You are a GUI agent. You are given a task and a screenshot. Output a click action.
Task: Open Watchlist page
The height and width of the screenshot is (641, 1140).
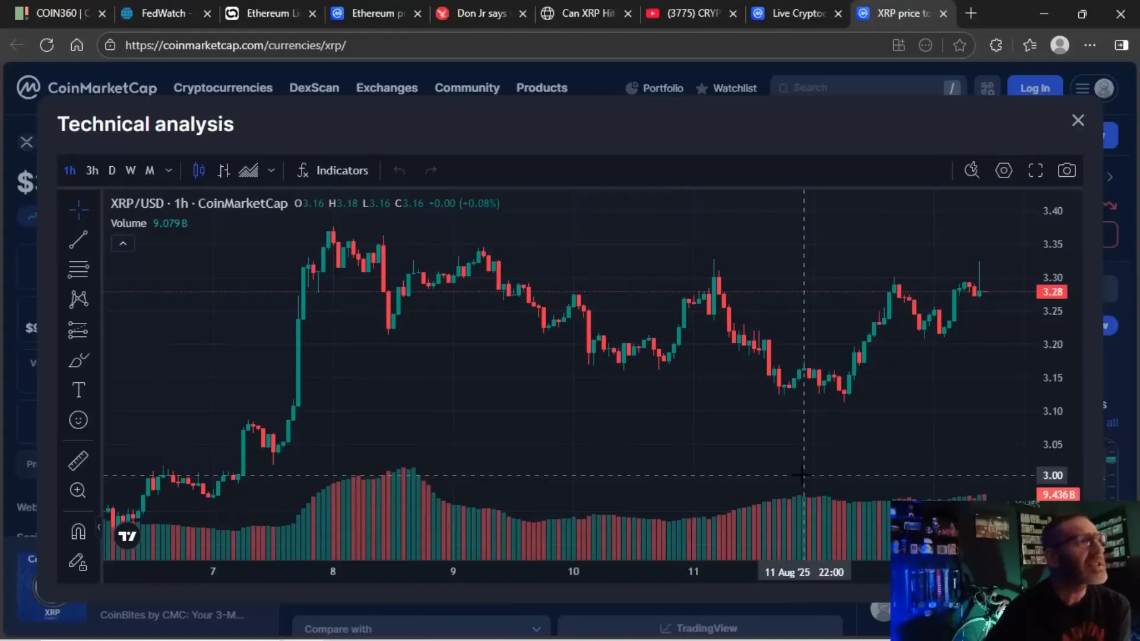(727, 88)
